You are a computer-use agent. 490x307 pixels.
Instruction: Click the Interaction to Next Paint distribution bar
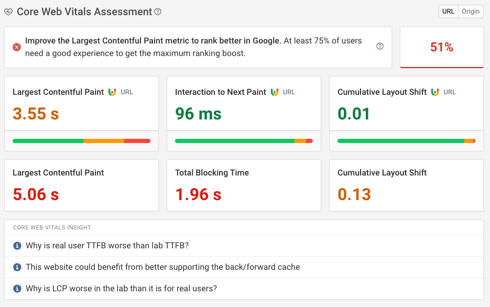coord(244,141)
